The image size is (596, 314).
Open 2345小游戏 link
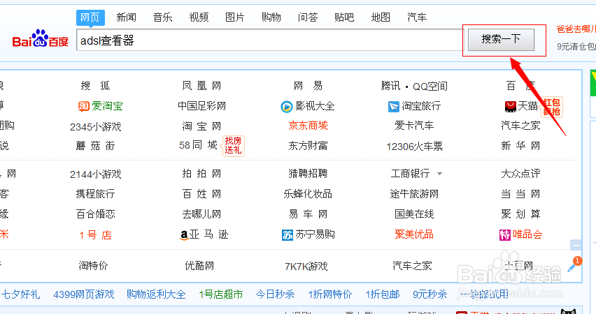[95, 127]
